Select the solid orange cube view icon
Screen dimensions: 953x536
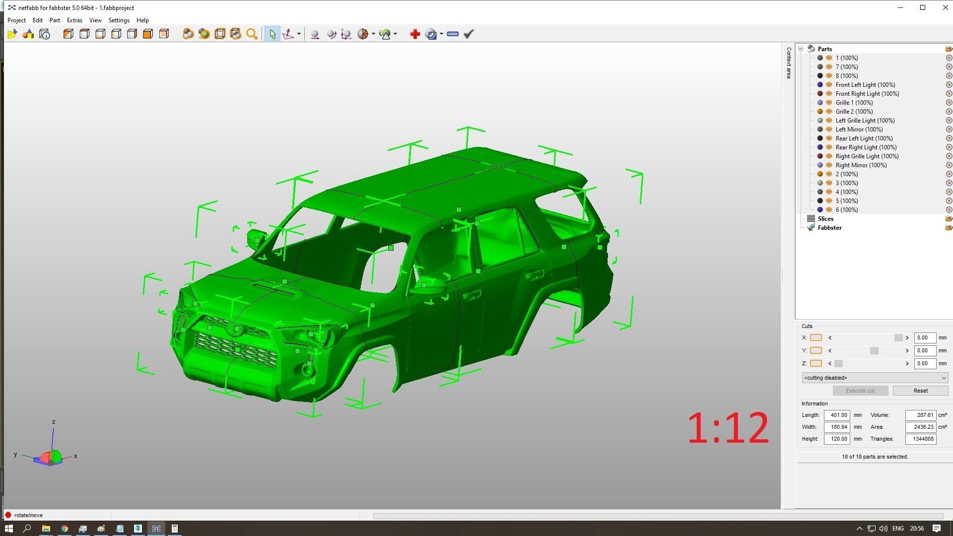point(148,34)
